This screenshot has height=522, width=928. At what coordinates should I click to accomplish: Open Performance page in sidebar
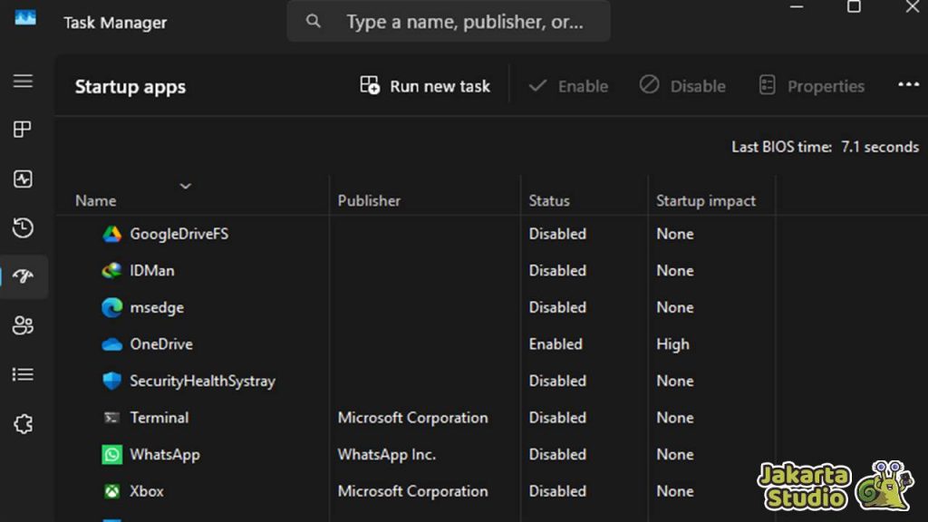tap(23, 179)
